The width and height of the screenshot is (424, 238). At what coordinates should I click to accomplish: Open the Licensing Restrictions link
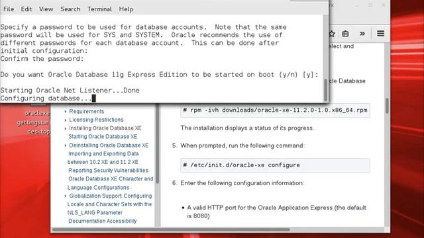tap(96, 120)
